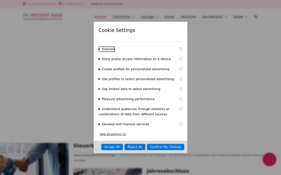Click the Accept All button

pos(112,147)
